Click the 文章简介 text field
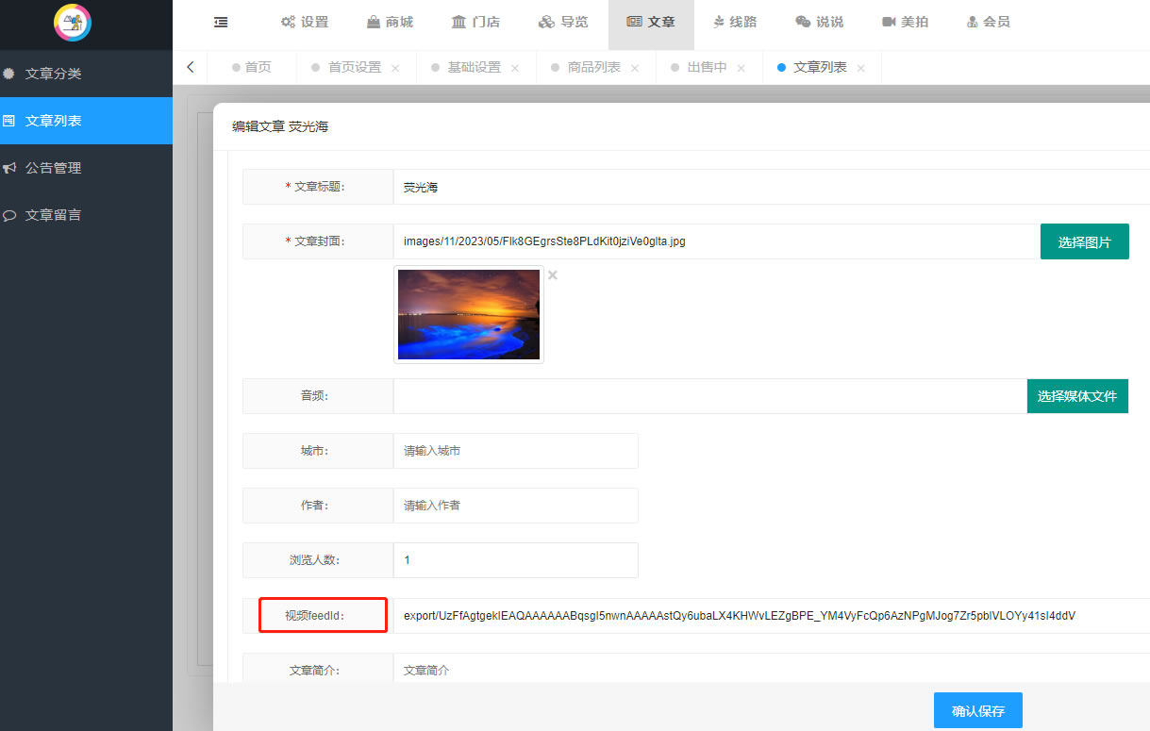The height and width of the screenshot is (731, 1150). pos(772,668)
